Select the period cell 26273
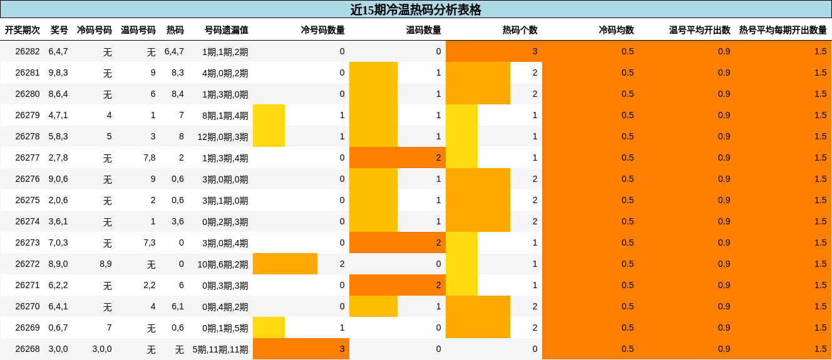The height and width of the screenshot is (360, 832). (28, 242)
